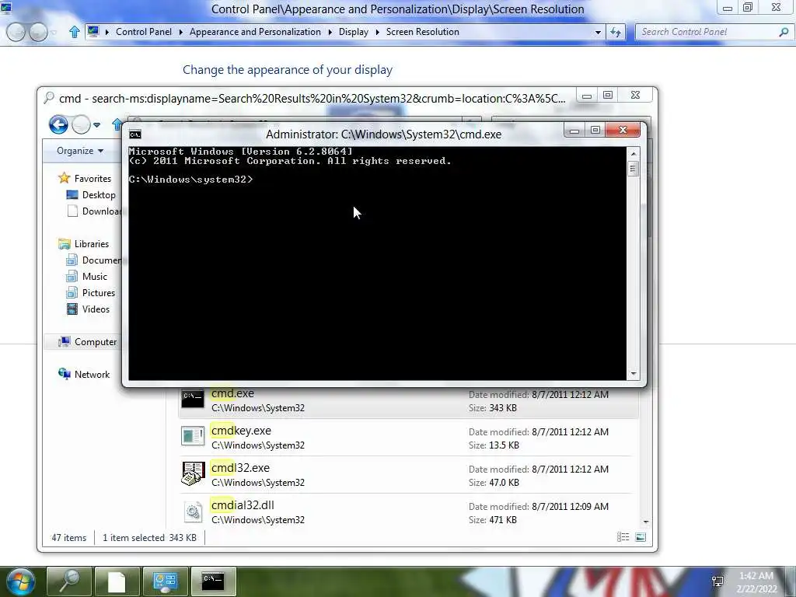Click the Search Control Panel magnifier icon
Screen dimensions: 796x597
(784, 32)
